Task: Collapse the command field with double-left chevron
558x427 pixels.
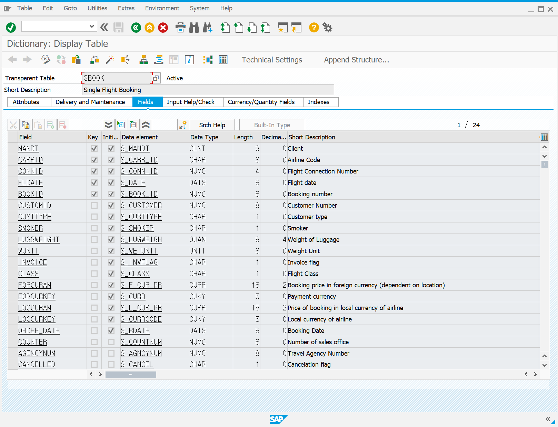Action: (x=104, y=27)
